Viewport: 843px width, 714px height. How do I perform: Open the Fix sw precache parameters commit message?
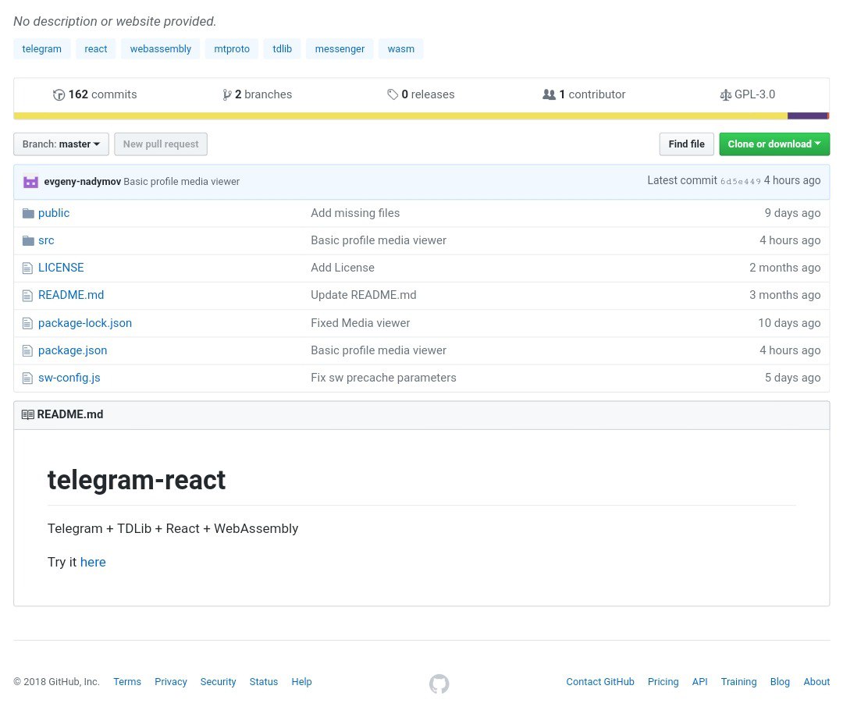tap(383, 378)
